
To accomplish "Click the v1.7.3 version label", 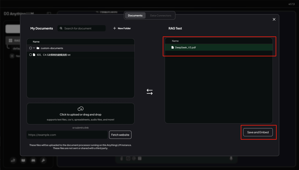I will pyautogui.click(x=291, y=4).
